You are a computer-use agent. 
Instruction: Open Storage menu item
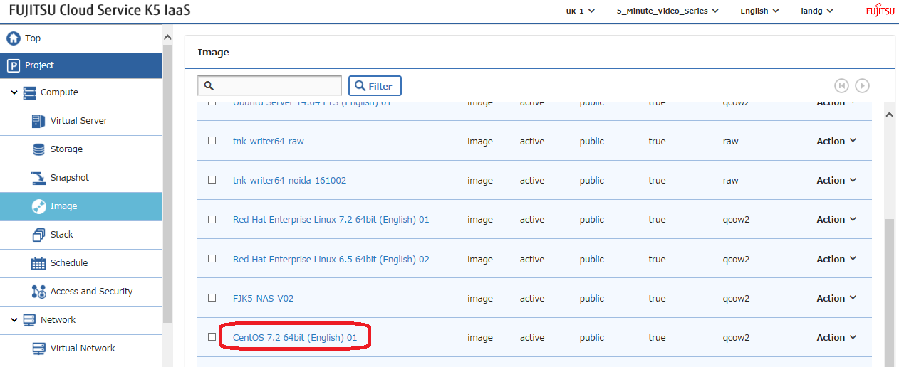[x=81, y=149]
